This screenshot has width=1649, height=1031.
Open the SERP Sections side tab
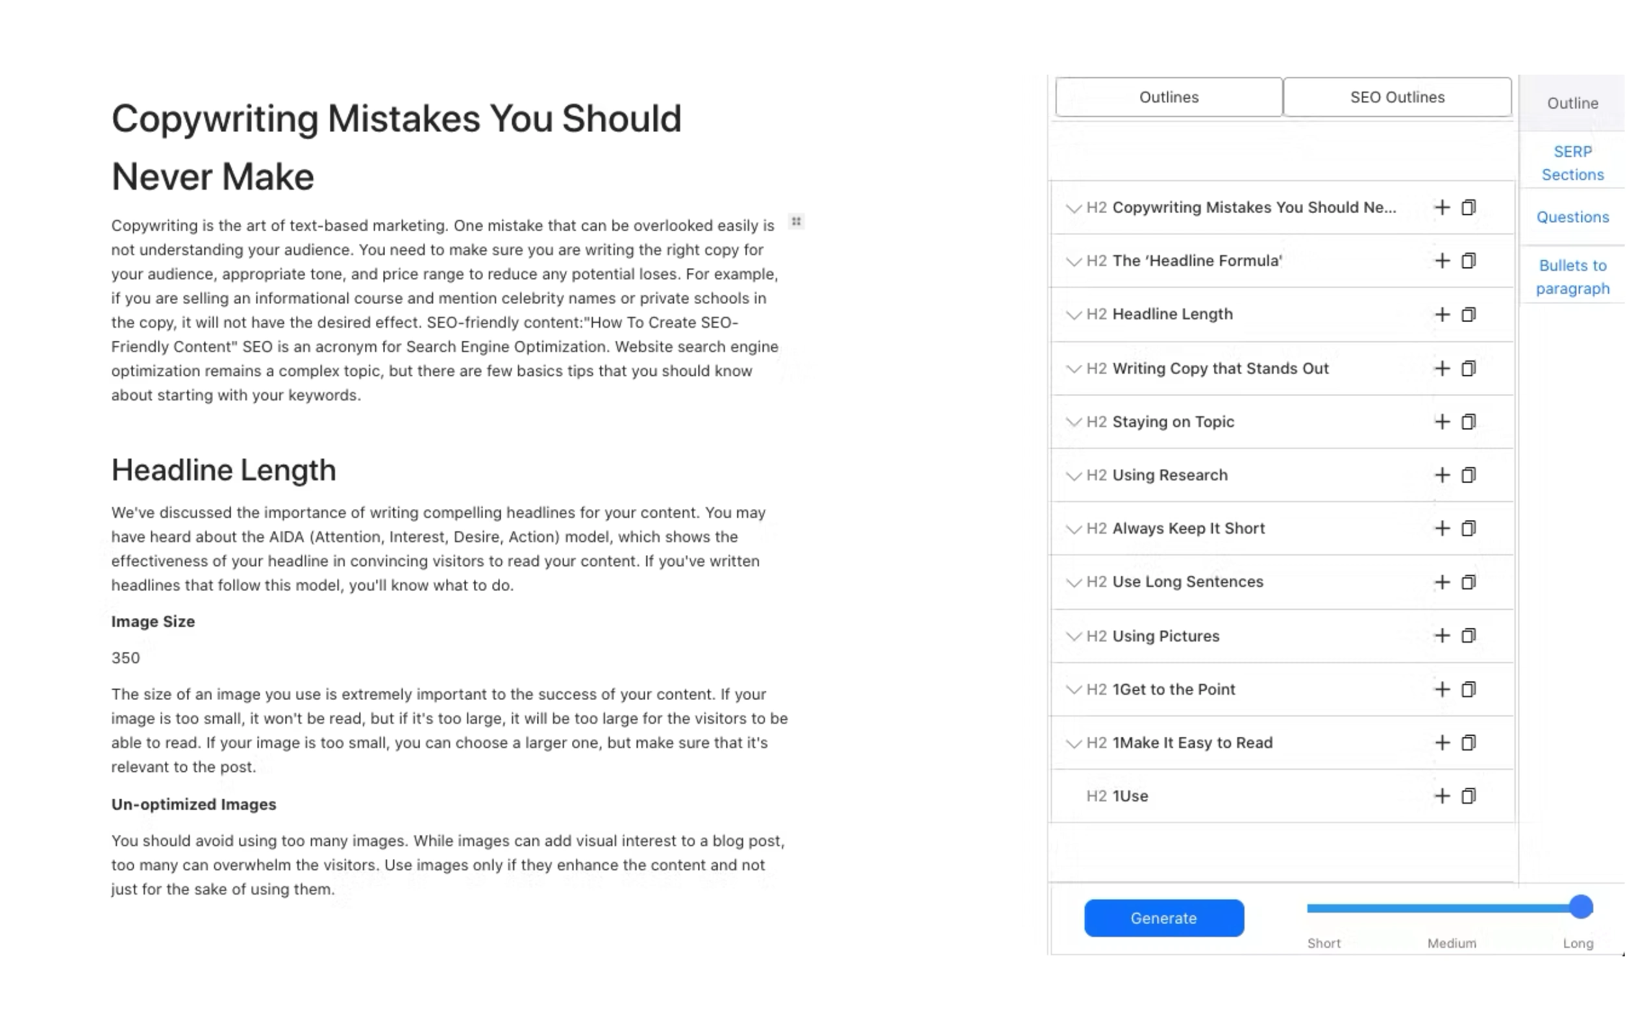pyautogui.click(x=1572, y=163)
